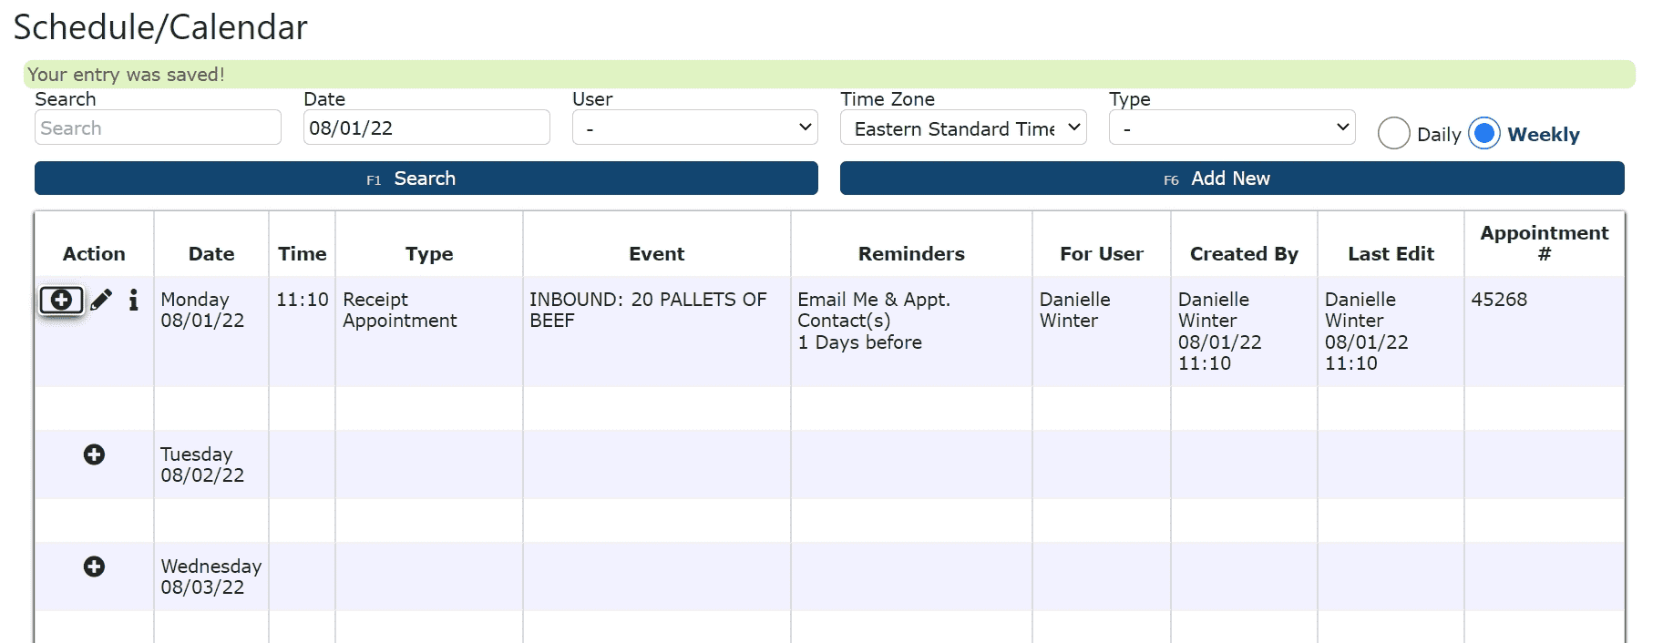This screenshot has height=643, width=1663.
Task: Click the Date field showing 08/01/22
Action: pyautogui.click(x=426, y=128)
